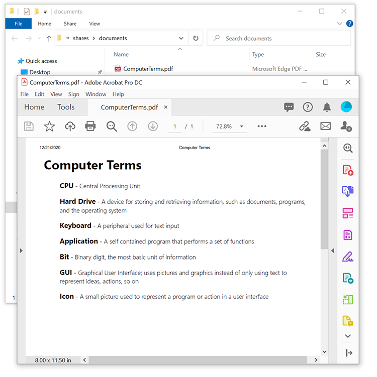Screen dimensions: 377x377
Task: Expand the Explorer ribbon chevron
Action: [x=339, y=24]
